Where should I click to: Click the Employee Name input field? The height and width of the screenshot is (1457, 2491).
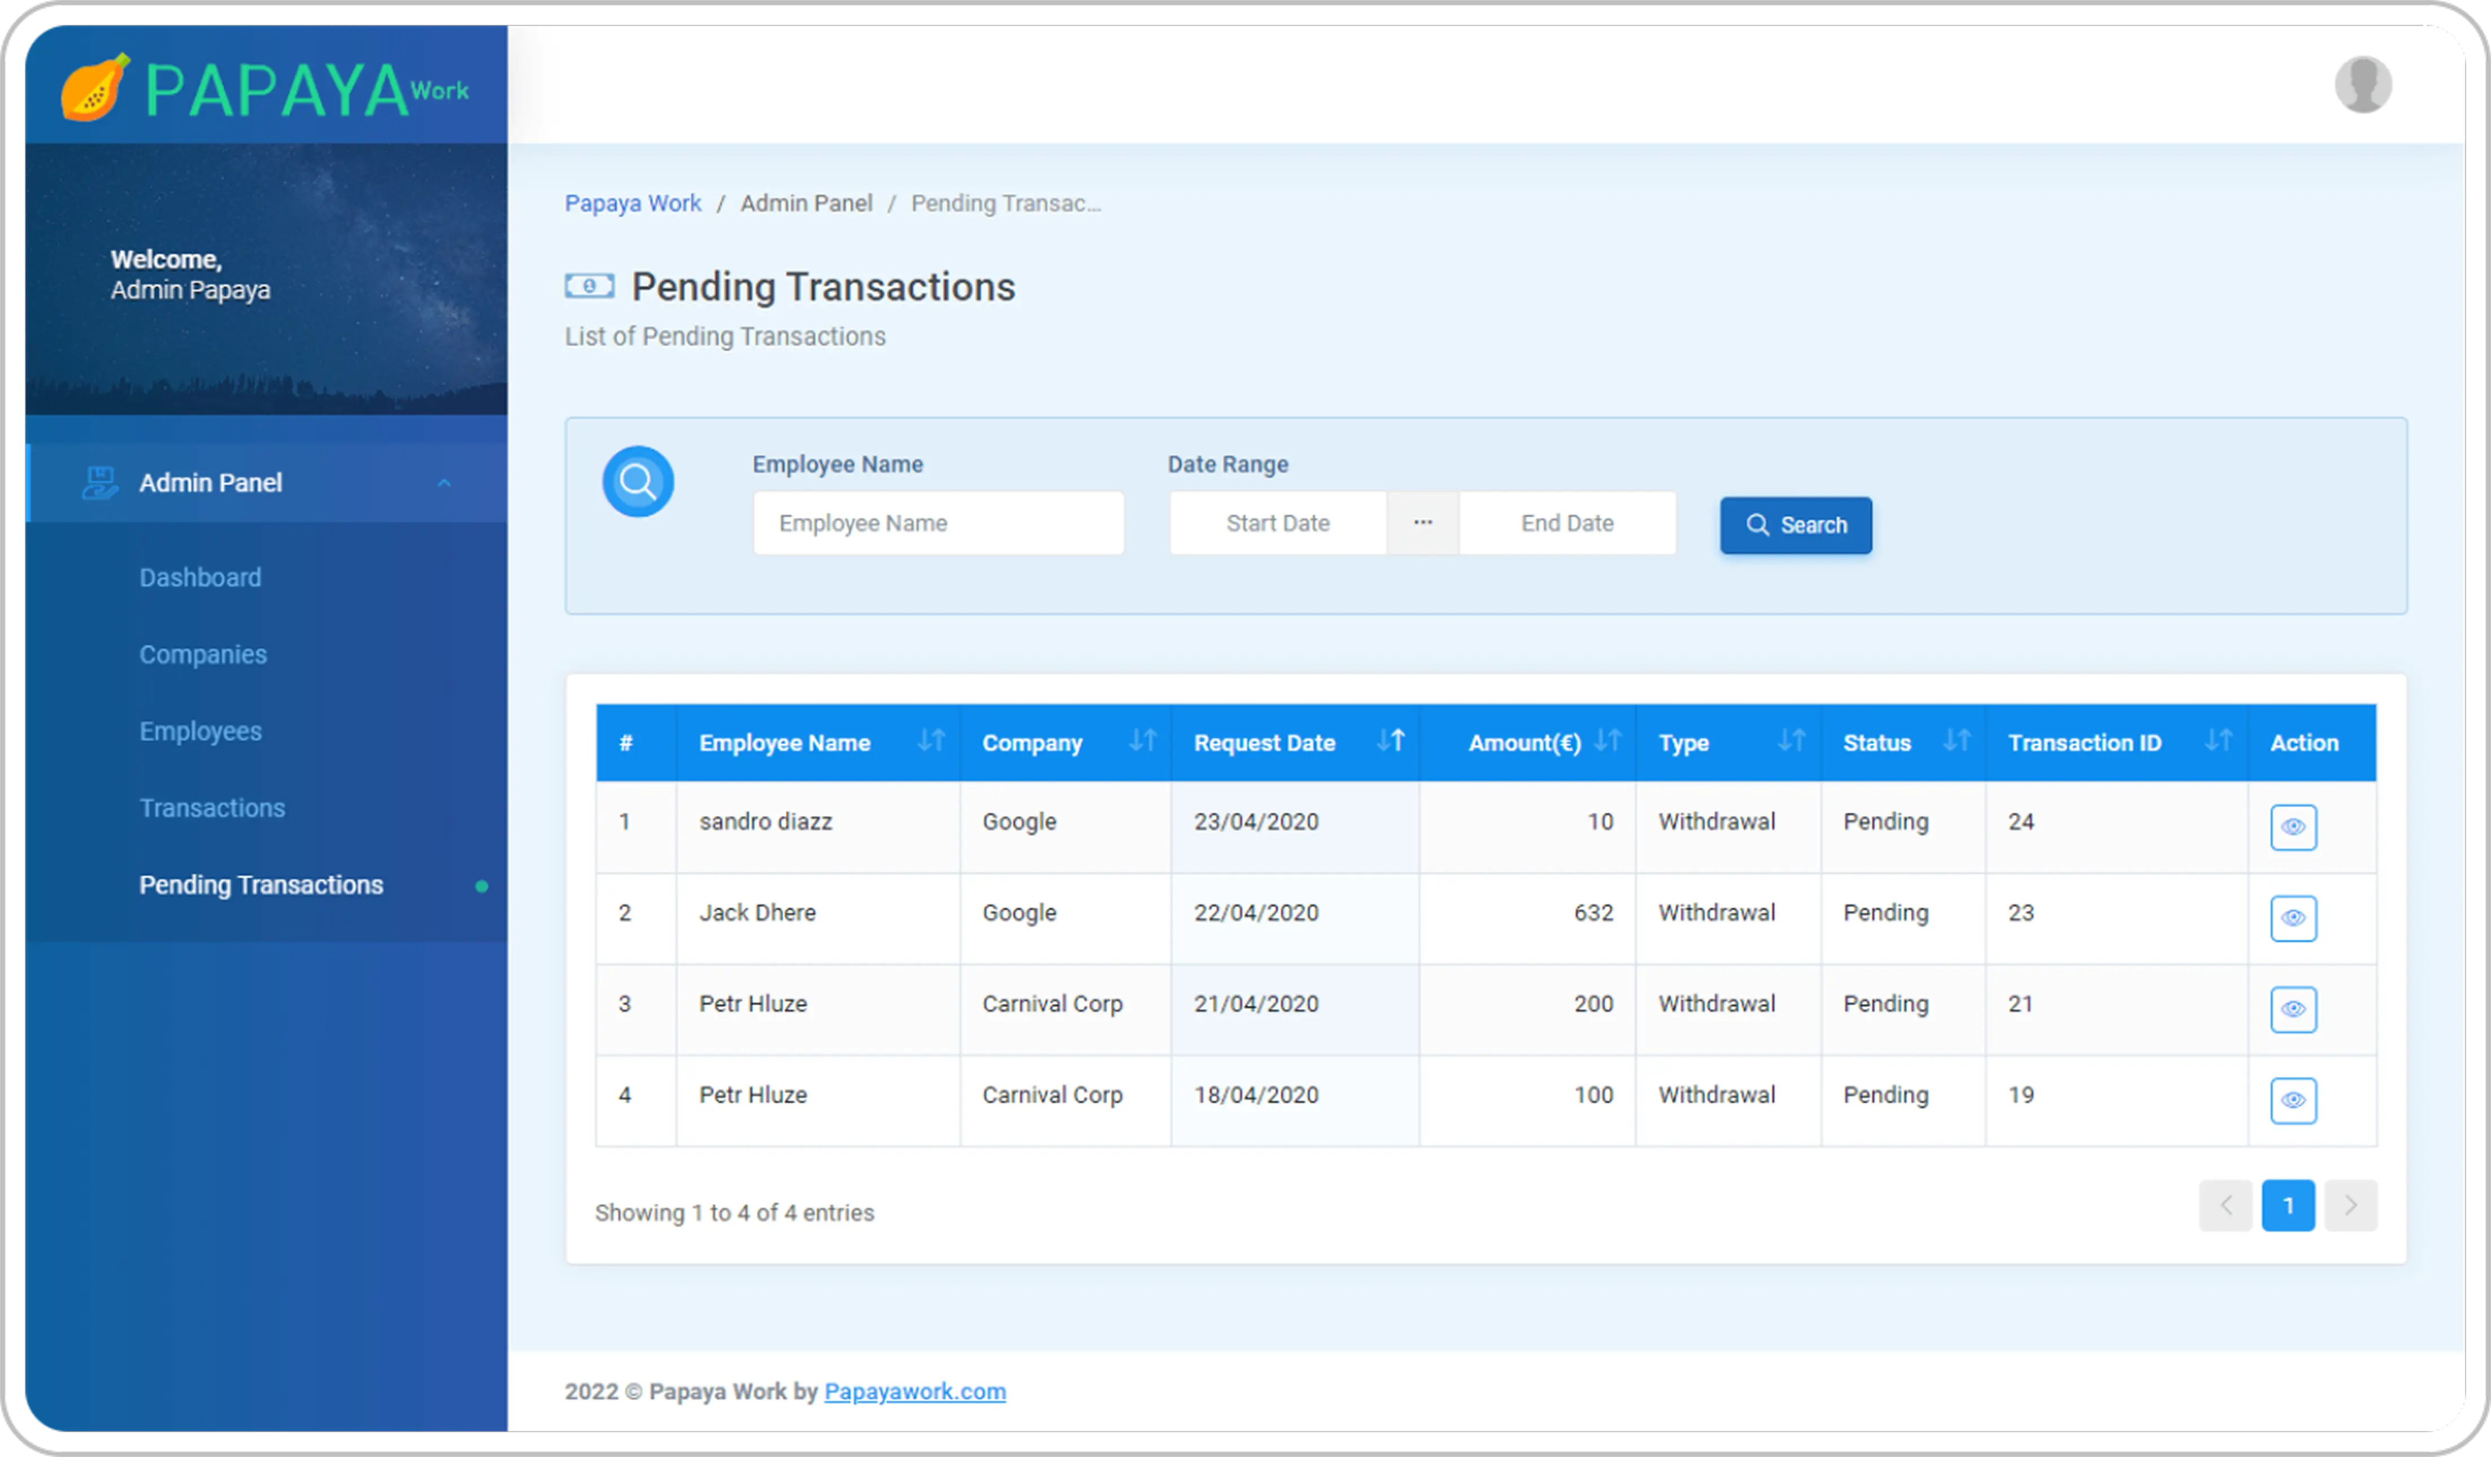pos(937,523)
